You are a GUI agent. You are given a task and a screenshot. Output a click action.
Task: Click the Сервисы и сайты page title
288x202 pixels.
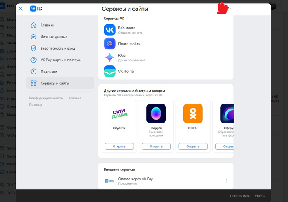125,9
